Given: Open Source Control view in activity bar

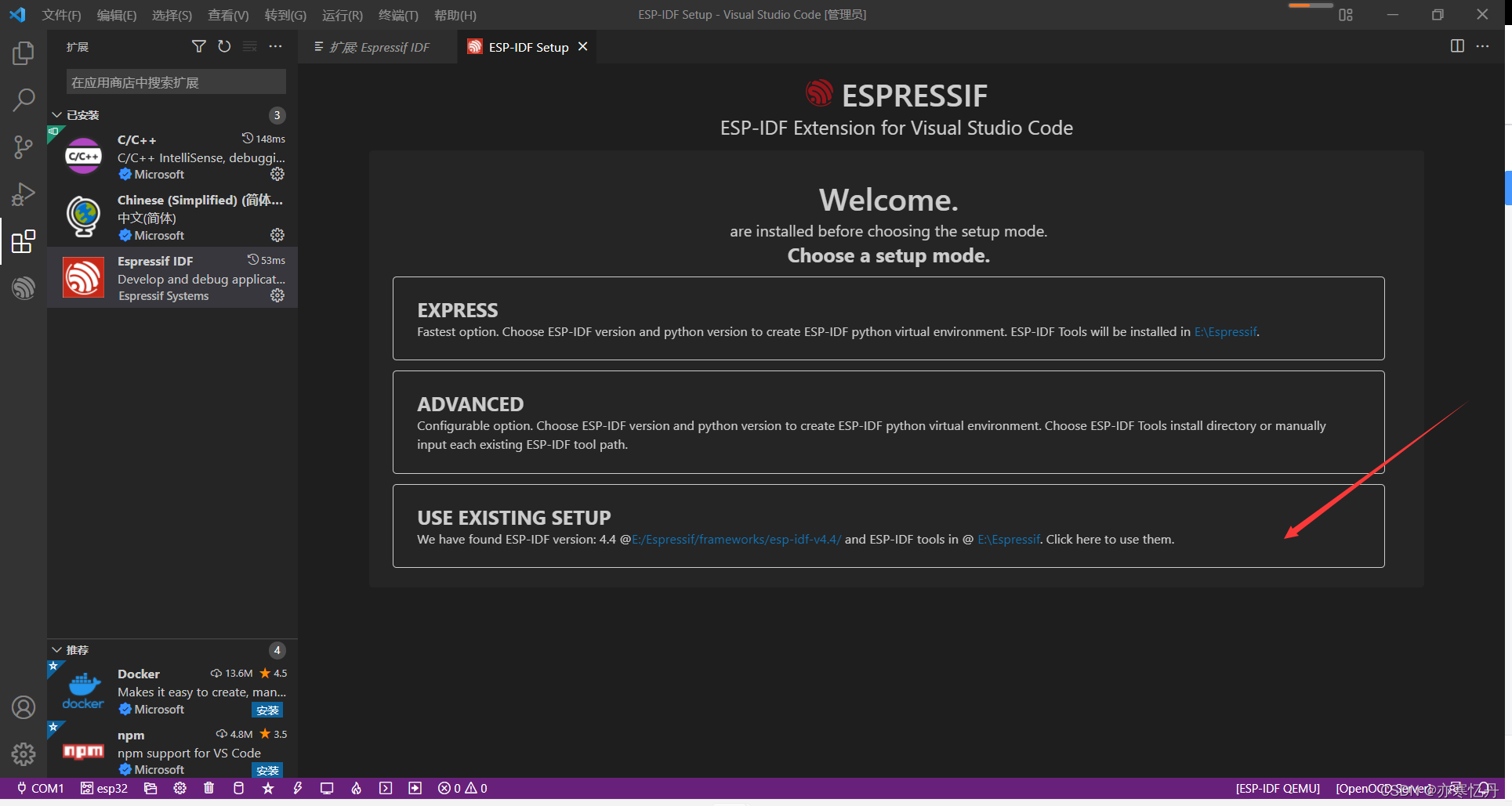Looking at the screenshot, I should (x=24, y=146).
